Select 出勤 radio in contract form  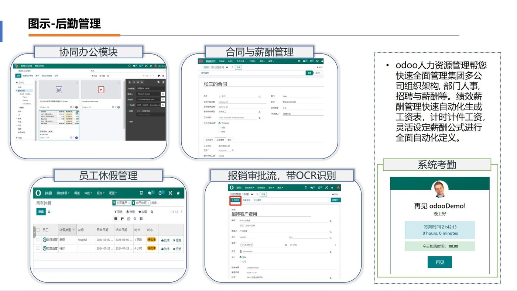point(219,128)
